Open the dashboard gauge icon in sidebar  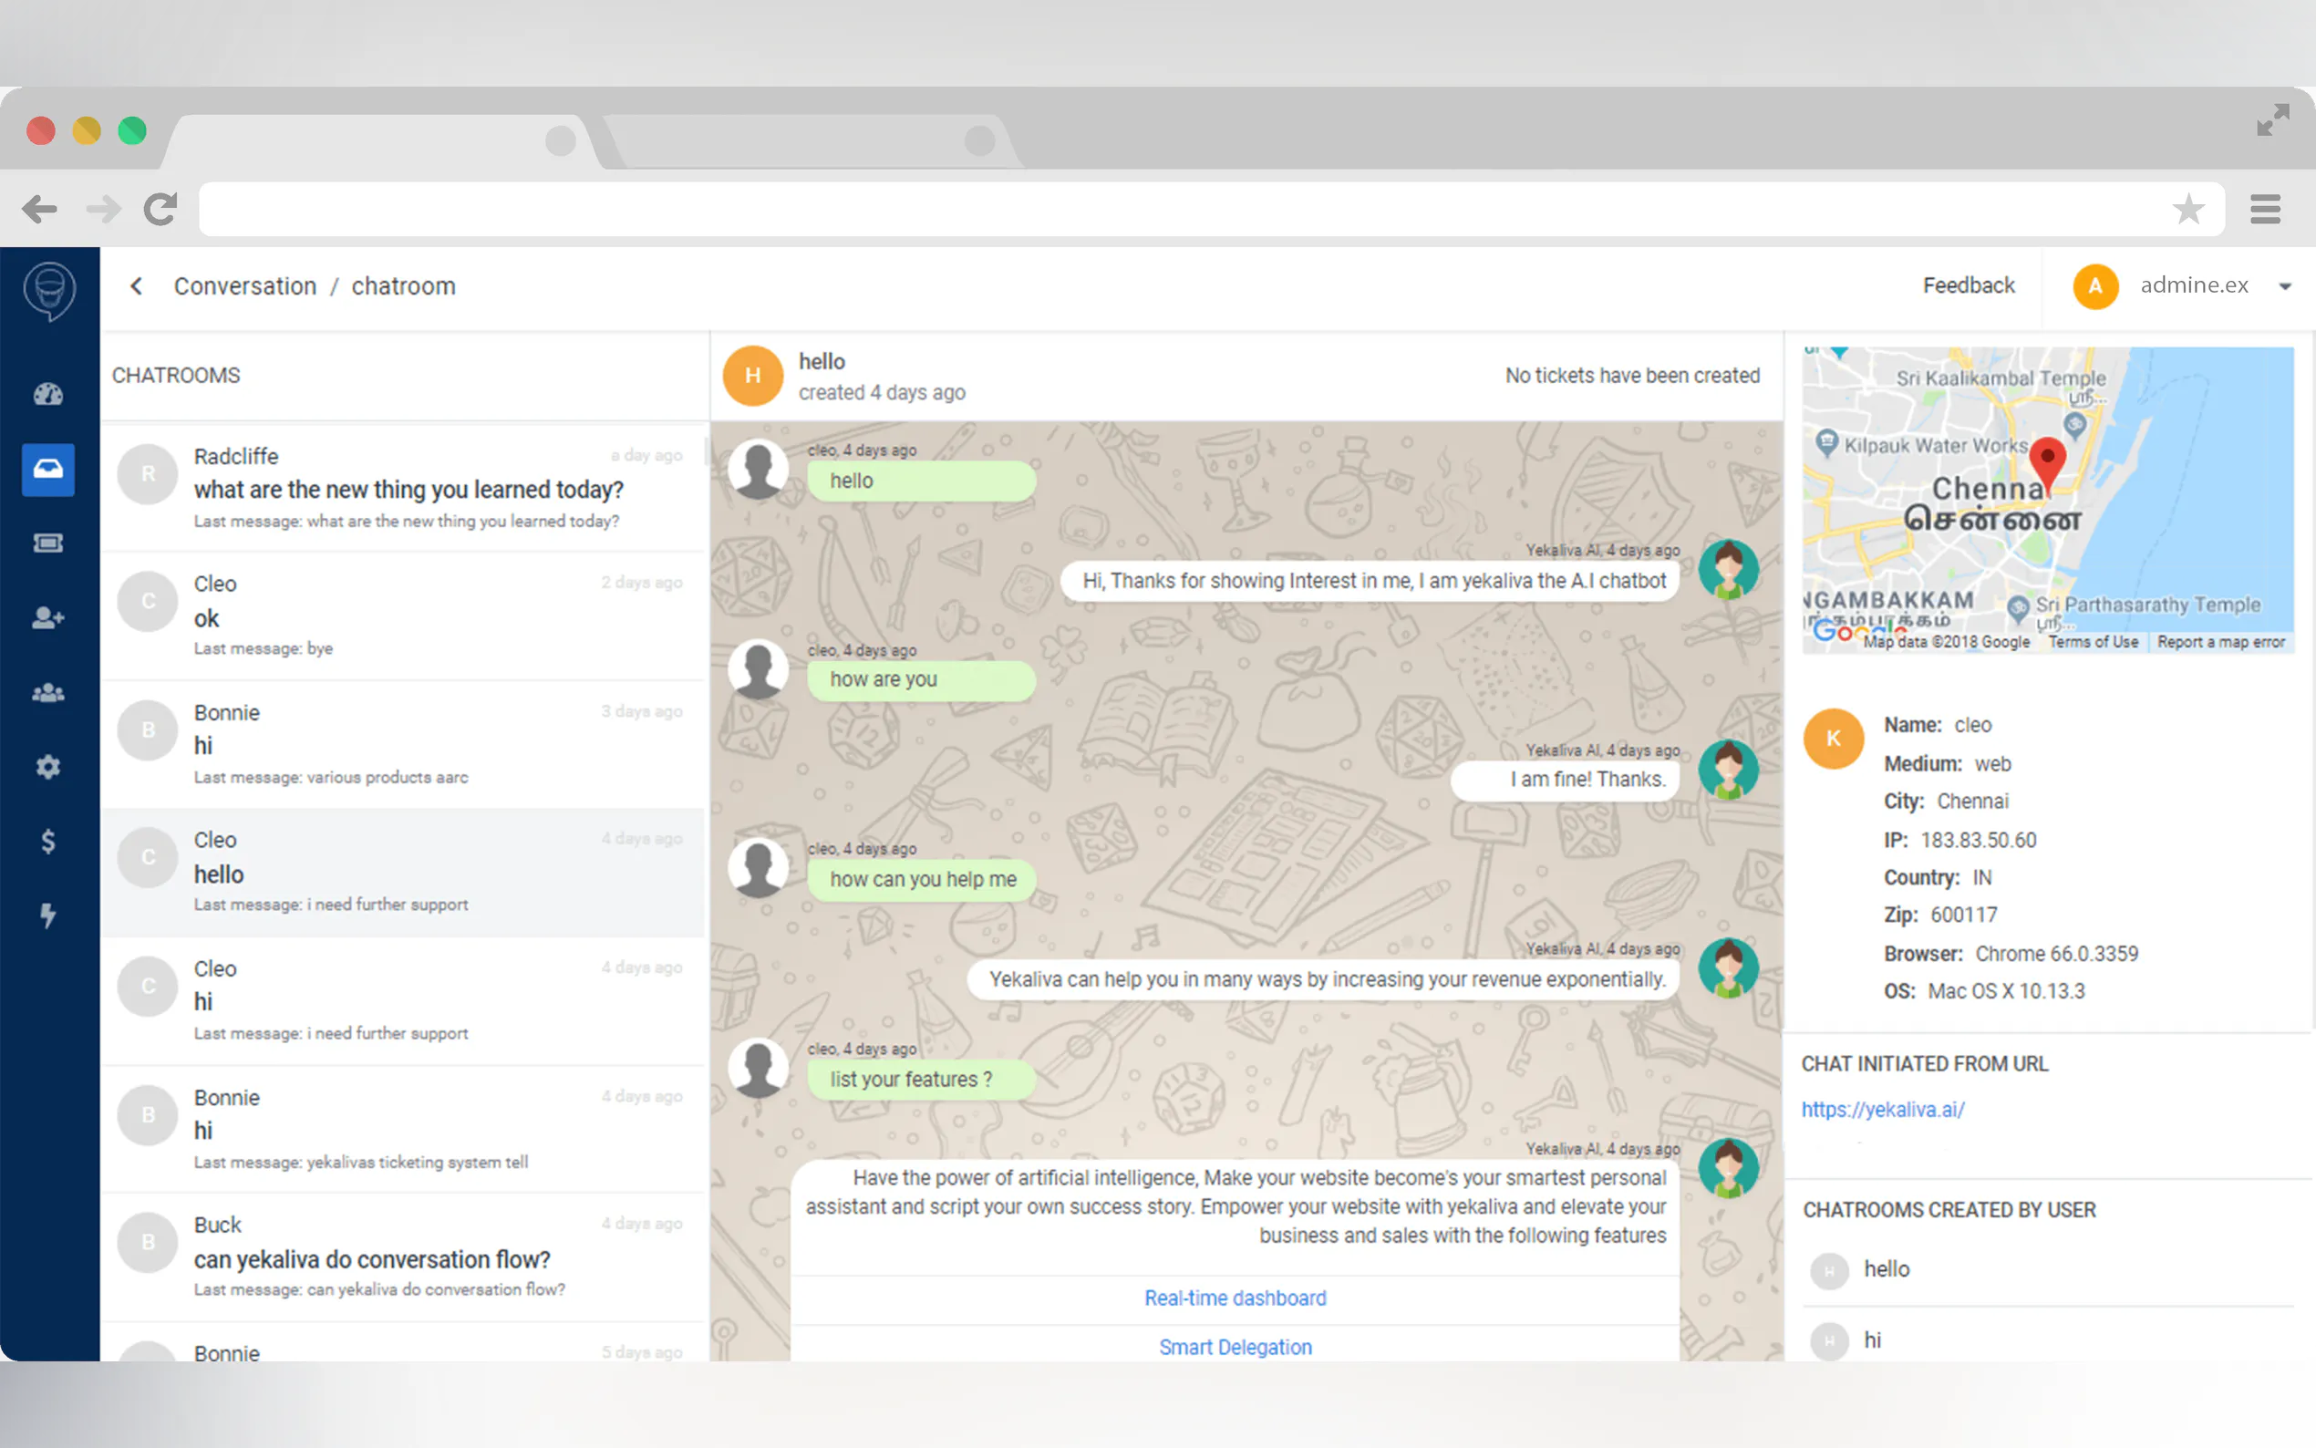[48, 395]
